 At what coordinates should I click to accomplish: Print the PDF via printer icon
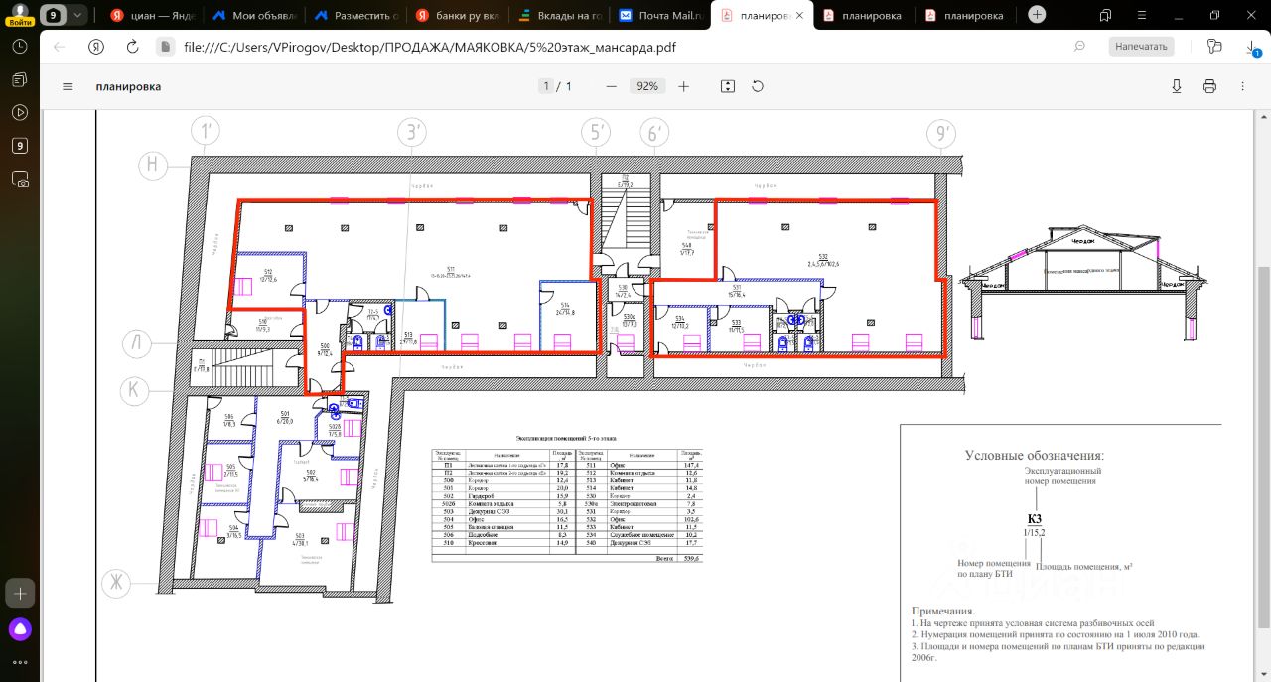[1209, 86]
